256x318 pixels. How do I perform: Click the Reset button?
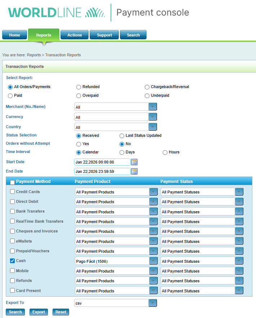click(61, 312)
